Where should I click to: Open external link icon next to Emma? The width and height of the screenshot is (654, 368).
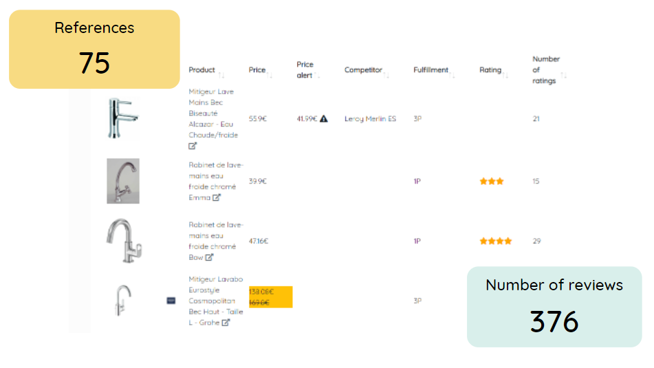(216, 197)
